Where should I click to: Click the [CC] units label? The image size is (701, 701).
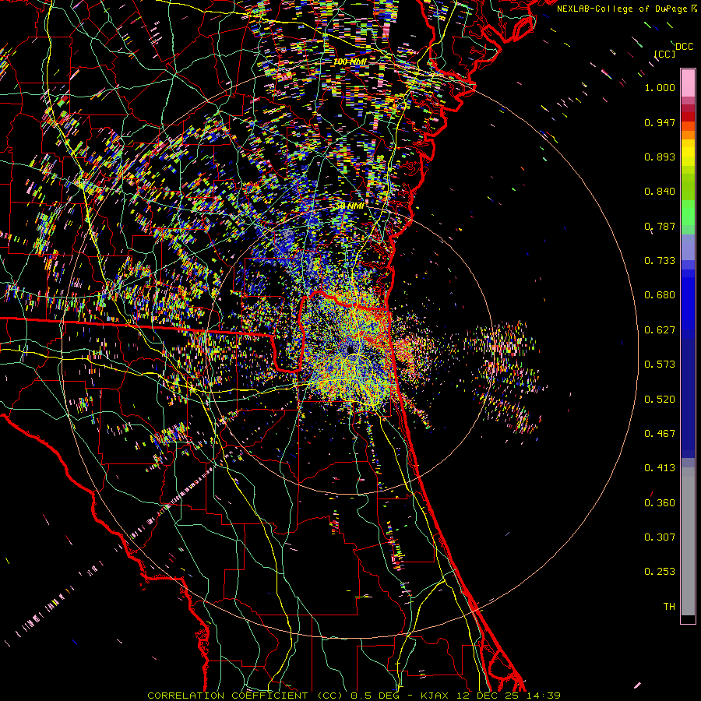click(x=665, y=54)
